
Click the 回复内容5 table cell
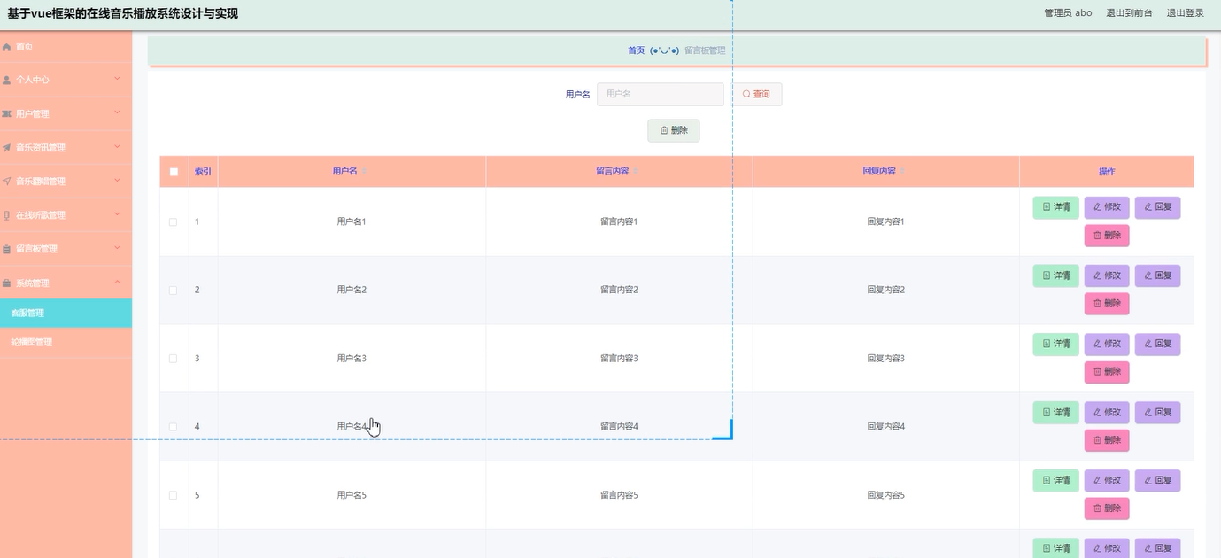[x=885, y=495]
